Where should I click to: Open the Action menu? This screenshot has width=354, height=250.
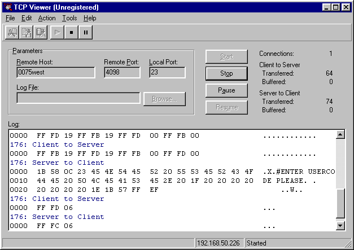click(47, 18)
